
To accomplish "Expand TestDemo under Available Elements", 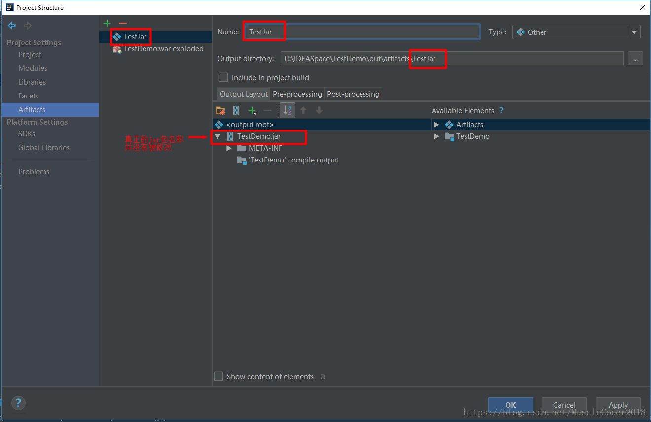I will click(x=436, y=136).
